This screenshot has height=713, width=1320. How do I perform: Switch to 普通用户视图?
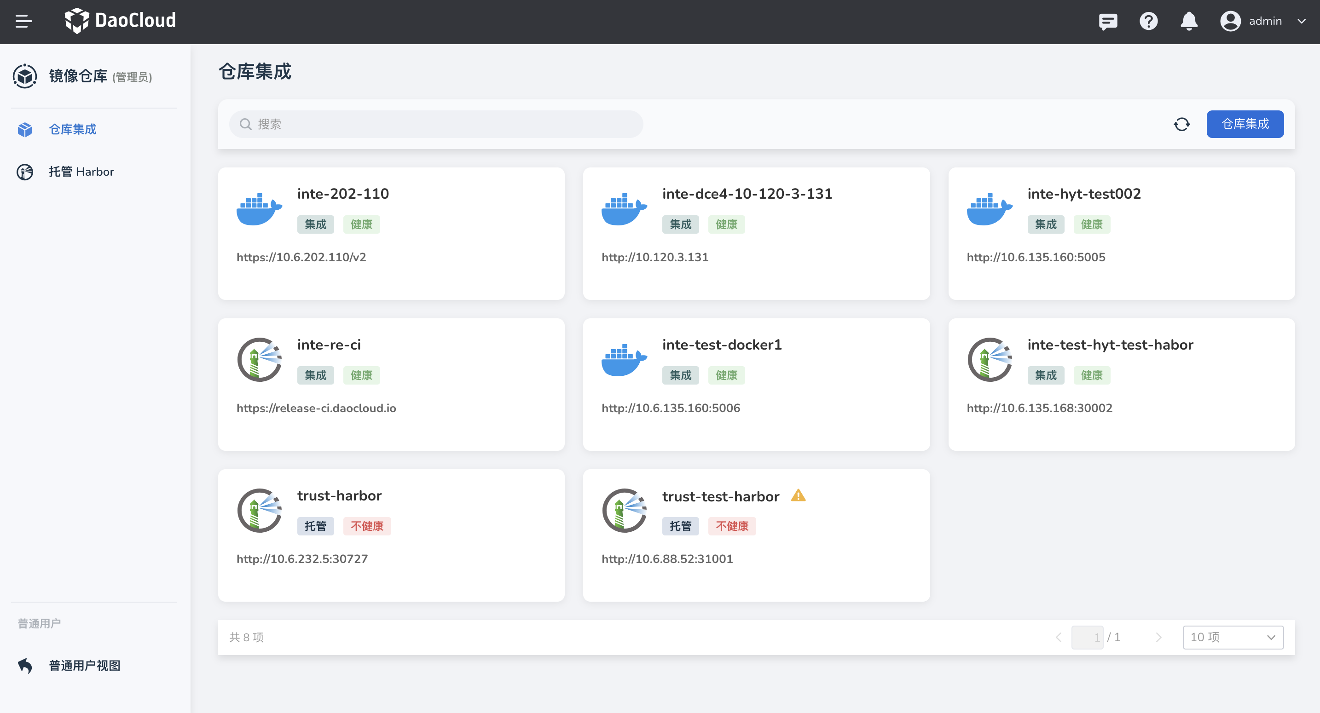click(85, 665)
